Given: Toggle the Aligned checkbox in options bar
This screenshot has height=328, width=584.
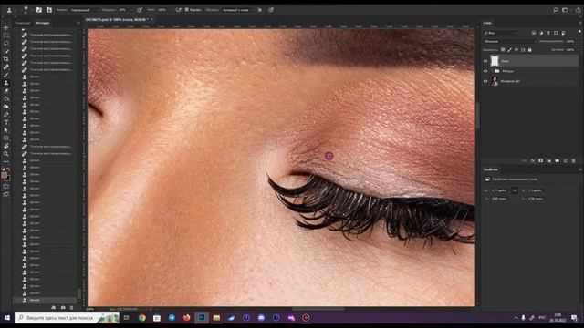Looking at the screenshot, I should (187, 10).
